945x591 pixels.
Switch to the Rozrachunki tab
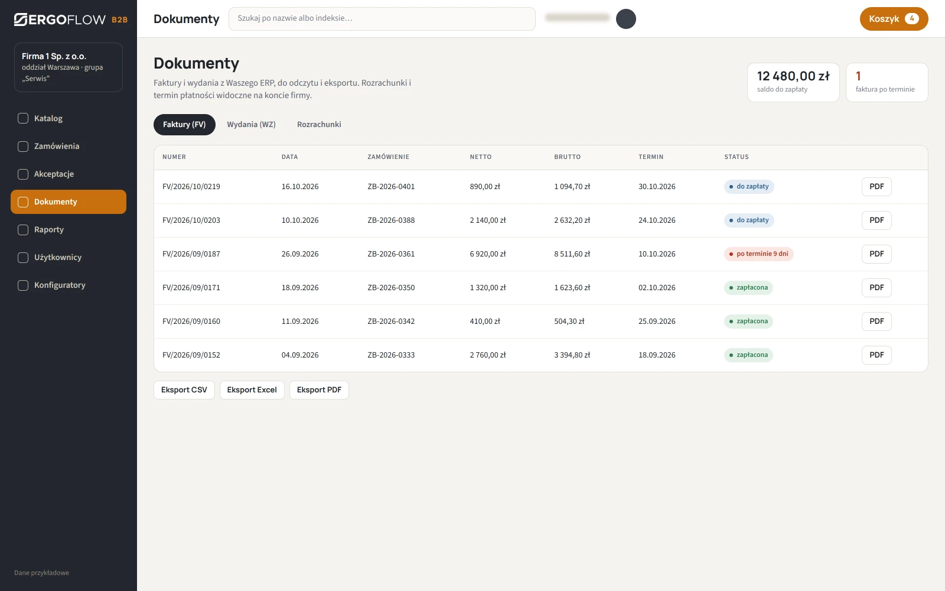click(x=319, y=124)
